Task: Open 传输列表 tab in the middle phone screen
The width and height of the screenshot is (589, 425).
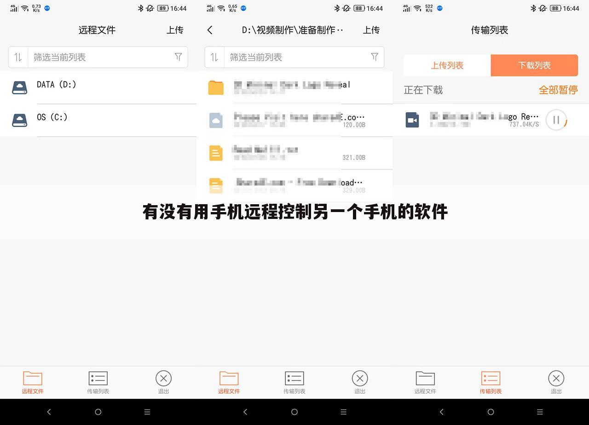Action: 294,383
